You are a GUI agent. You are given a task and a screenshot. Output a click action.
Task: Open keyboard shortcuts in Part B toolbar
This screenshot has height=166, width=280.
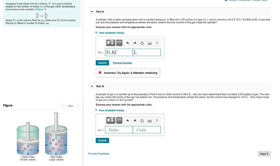point(150,121)
